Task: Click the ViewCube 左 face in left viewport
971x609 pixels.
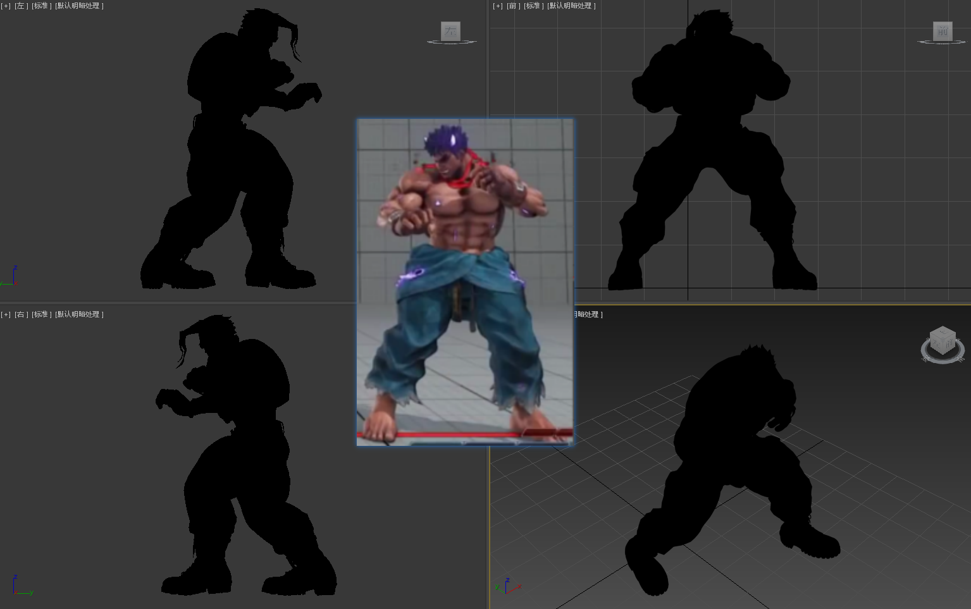Action: [x=450, y=30]
